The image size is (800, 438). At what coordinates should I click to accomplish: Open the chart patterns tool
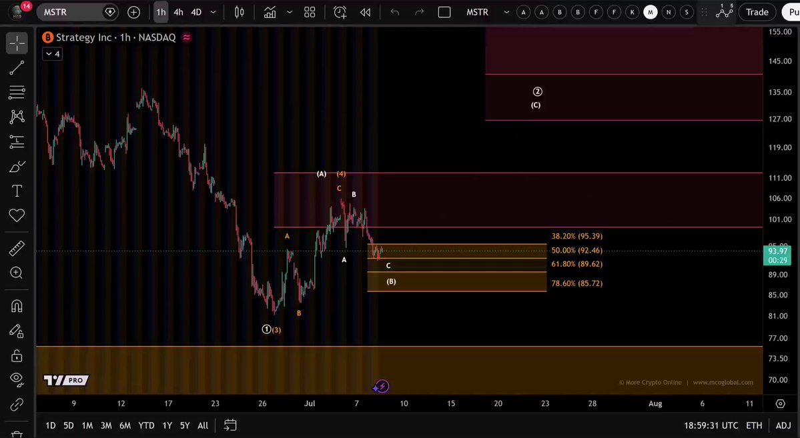(x=17, y=117)
